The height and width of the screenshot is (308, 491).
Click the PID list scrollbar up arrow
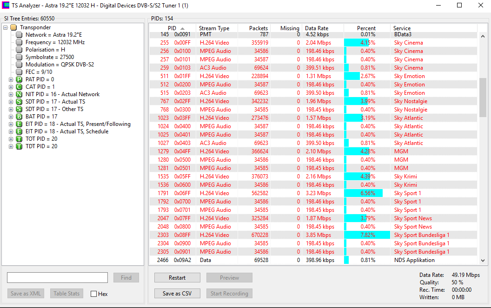coord(483,36)
